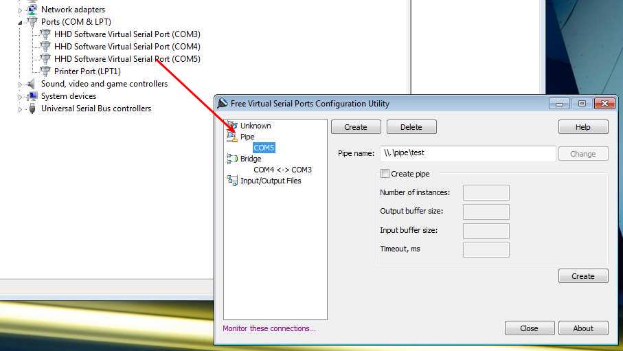Expand Universal Serial Bus controllers node
623x351 pixels.
pos(21,109)
